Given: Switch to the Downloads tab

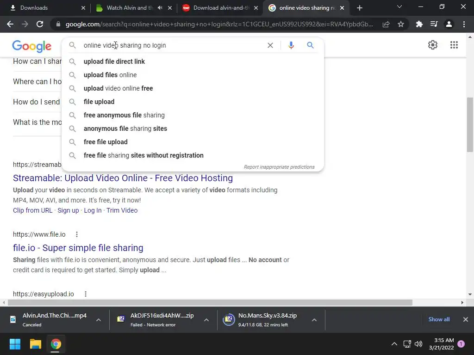Looking at the screenshot, I should (44, 8).
